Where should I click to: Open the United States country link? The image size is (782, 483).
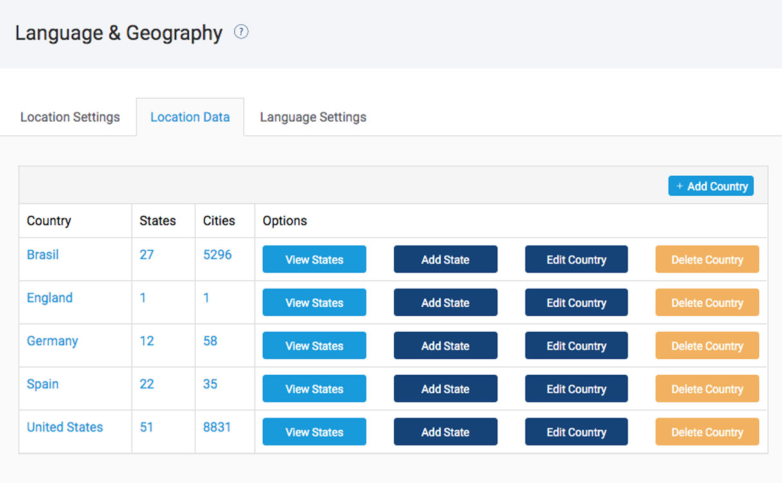pos(64,428)
